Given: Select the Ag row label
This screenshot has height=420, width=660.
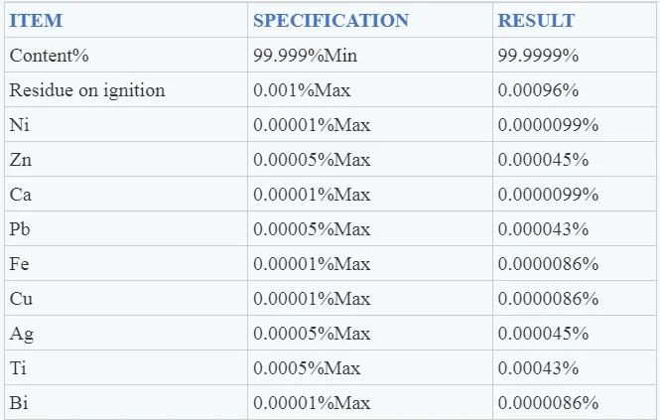Looking at the screenshot, I should point(21,334).
